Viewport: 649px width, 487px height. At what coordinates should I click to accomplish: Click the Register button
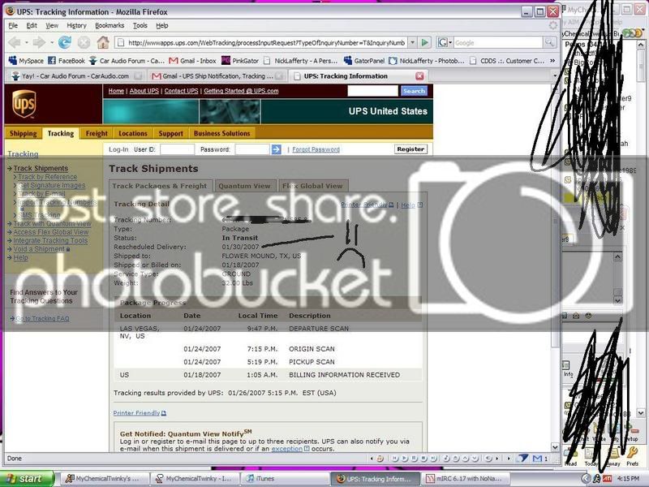pyautogui.click(x=410, y=149)
